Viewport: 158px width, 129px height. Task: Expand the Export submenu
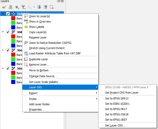[x=60, y=93]
